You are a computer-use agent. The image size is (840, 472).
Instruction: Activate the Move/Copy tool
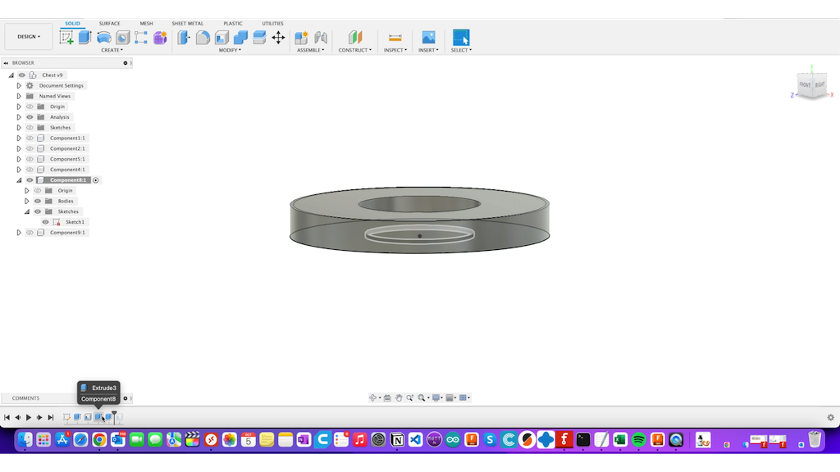(x=278, y=38)
